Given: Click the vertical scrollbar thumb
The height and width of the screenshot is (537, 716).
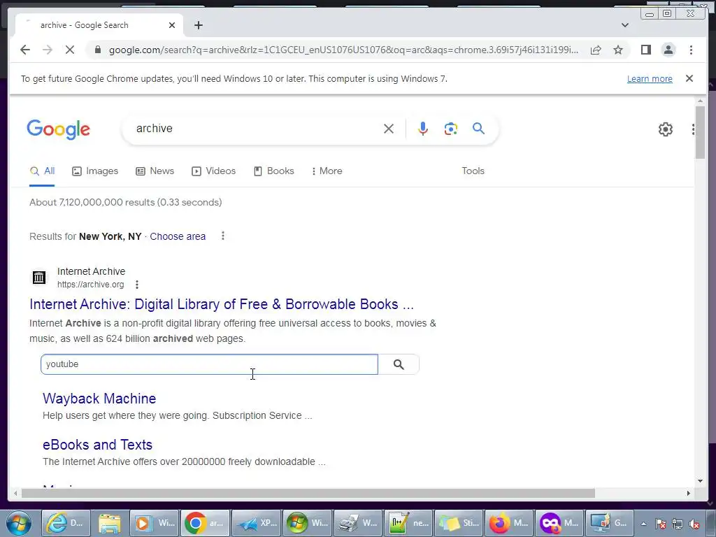Looking at the screenshot, I should pos(701,132).
